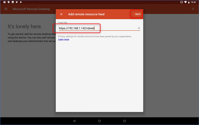Open the Gmail notification icon
The image size is (199, 125).
5,2
